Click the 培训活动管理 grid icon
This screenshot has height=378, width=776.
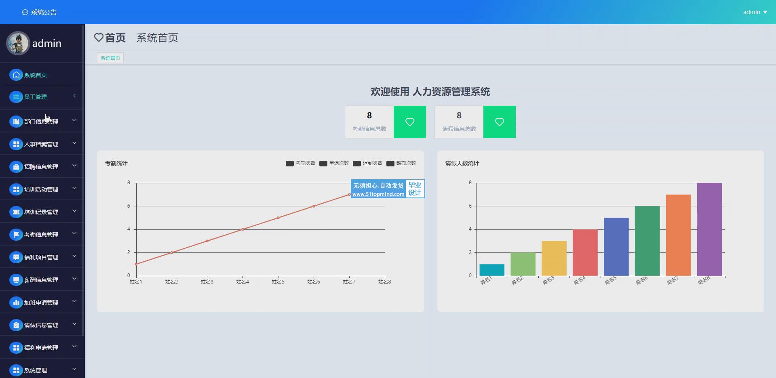(x=16, y=189)
